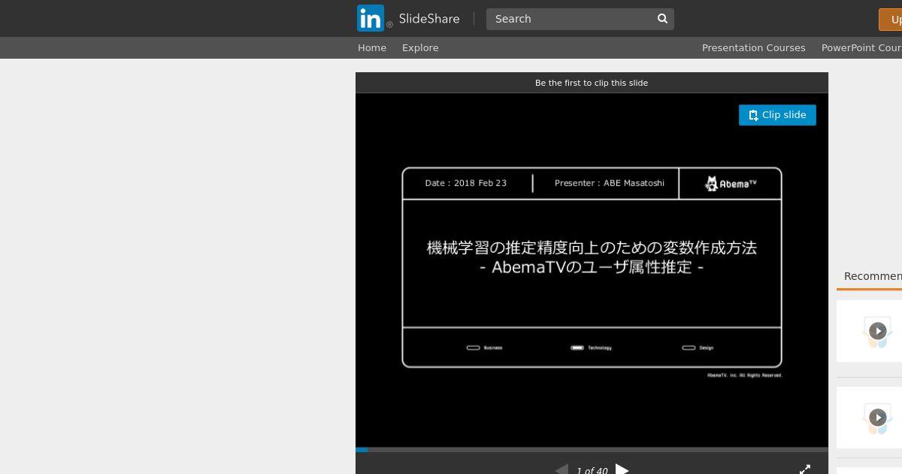The image size is (902, 474).
Task: Click the AbemaTV logo on slide
Action: click(x=731, y=183)
